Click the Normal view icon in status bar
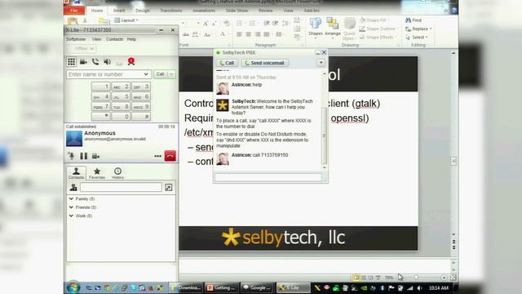The image size is (522, 294). point(356,278)
